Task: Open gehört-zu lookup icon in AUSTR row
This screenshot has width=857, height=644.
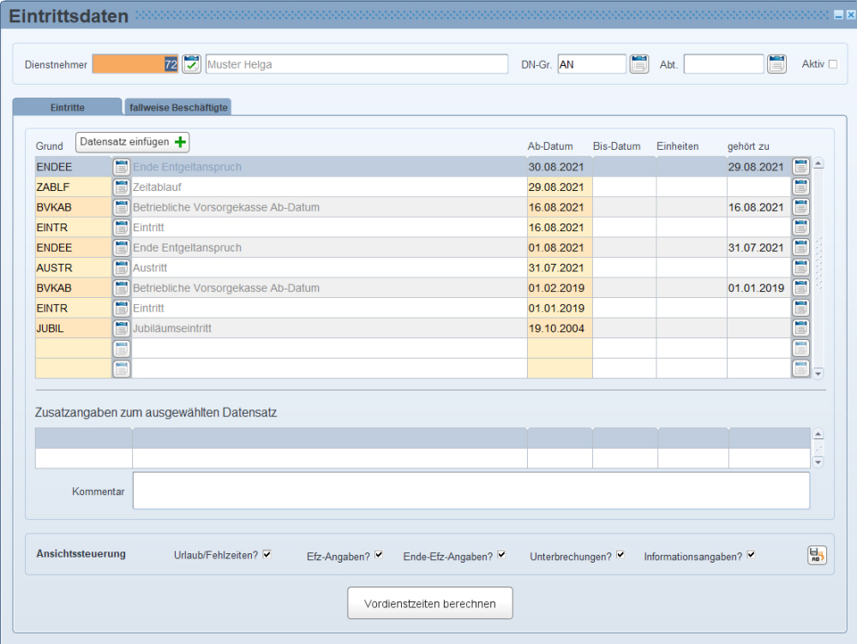Action: tap(800, 268)
